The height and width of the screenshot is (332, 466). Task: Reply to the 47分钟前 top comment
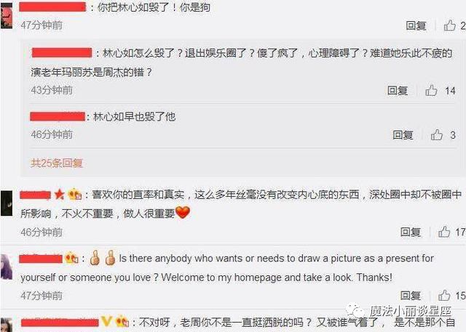tap(416, 25)
